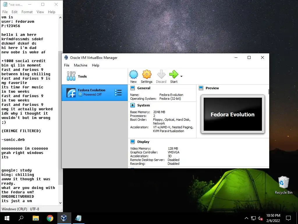The image size is (298, 224).
Task: Open the Tools icon in VirtualBox sidebar
Action: click(71, 76)
